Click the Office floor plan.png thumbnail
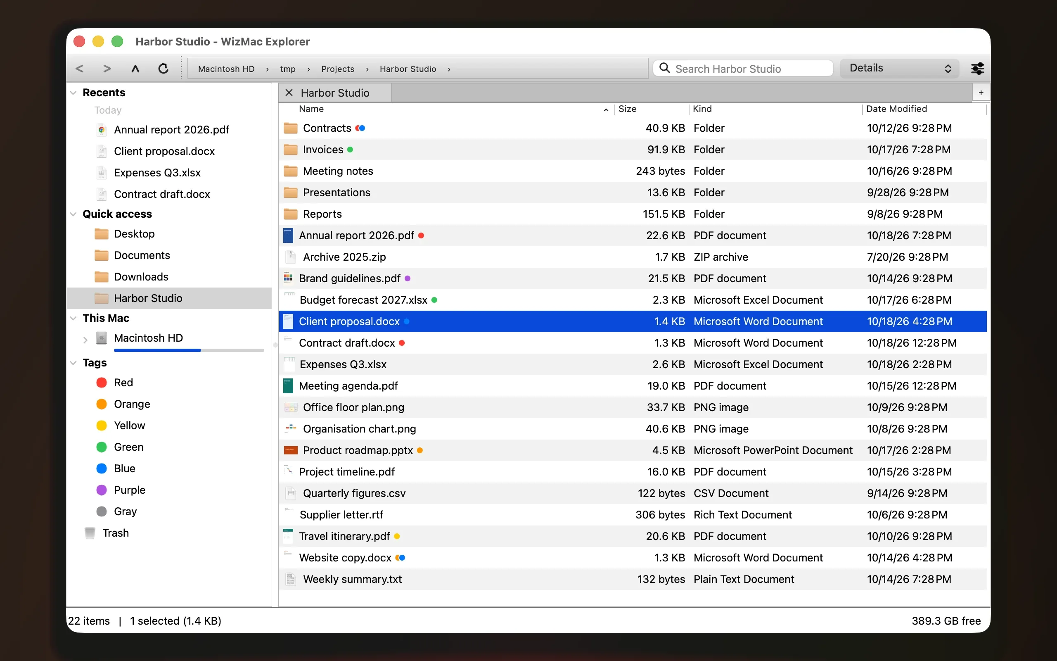 point(290,407)
